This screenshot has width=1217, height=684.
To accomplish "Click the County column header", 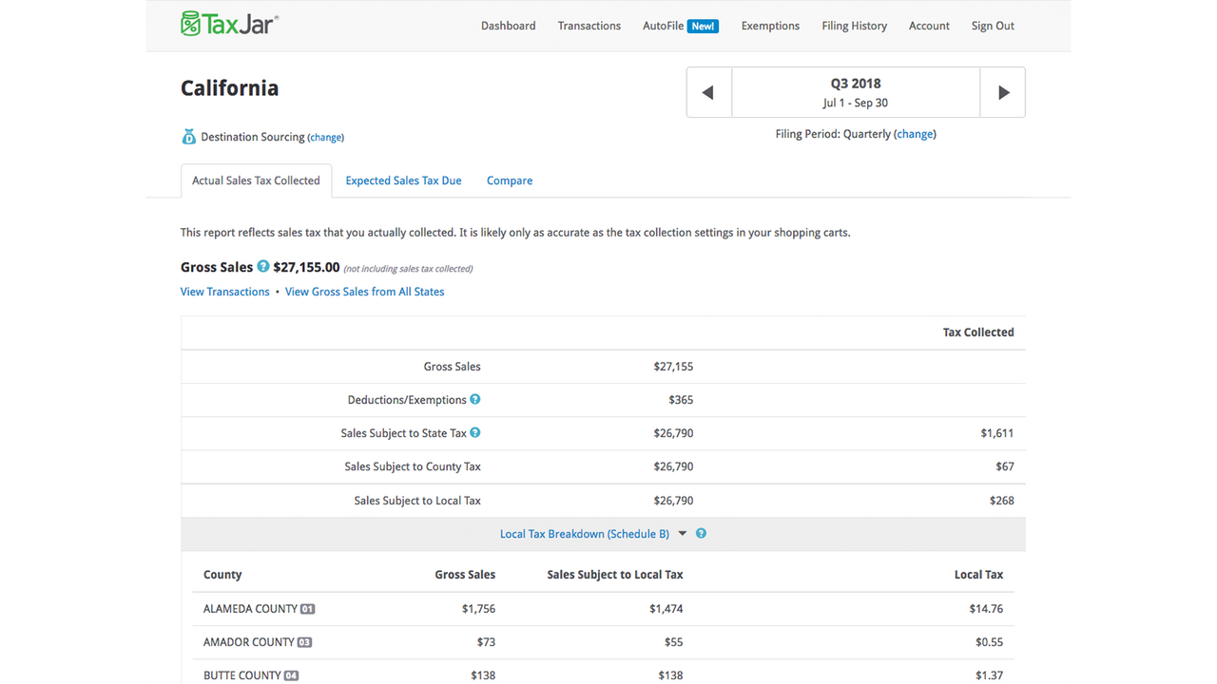I will point(222,575).
